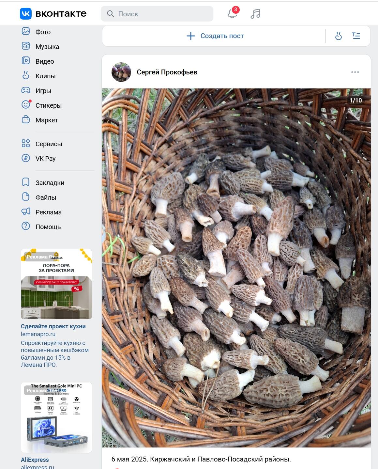Open the clips hand icon beside Create post
378x469 pixels.
click(x=339, y=36)
